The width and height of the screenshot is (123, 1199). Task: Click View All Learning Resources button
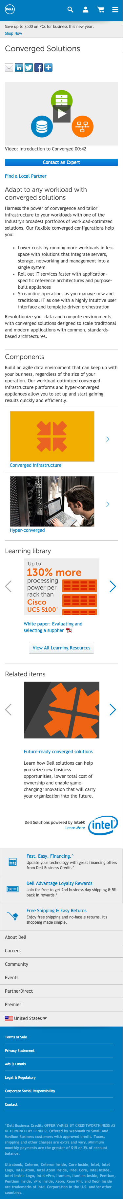pos(61,647)
